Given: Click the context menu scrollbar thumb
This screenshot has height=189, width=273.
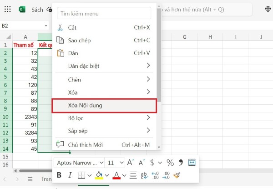Looking at the screenshot, I should [x=159, y=55].
